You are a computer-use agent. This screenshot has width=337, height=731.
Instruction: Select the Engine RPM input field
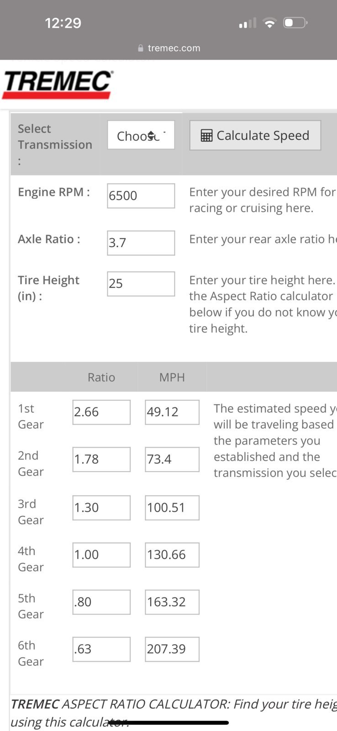click(x=141, y=196)
